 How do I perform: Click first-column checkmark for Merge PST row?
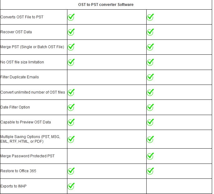(x=71, y=47)
